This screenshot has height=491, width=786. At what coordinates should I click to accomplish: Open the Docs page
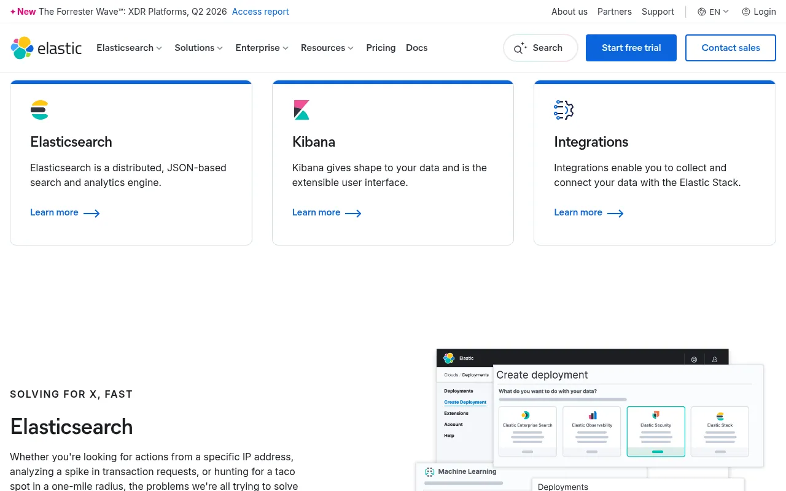click(x=417, y=48)
